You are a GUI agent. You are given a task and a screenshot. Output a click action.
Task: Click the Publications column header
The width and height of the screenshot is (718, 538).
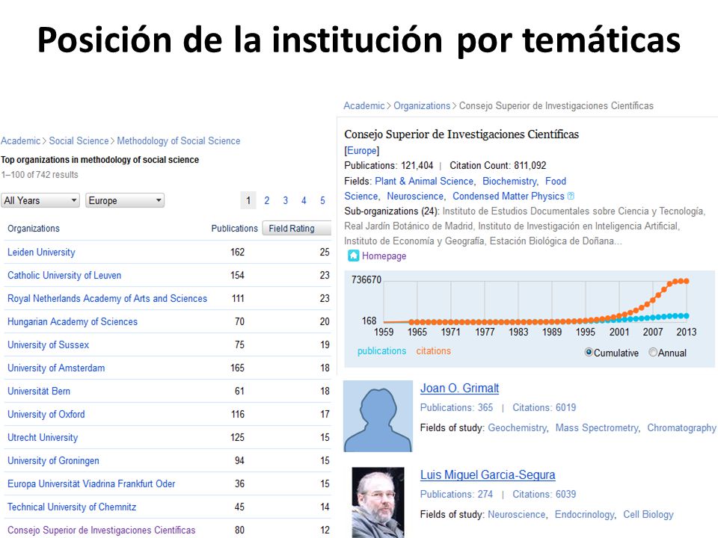tap(234, 229)
